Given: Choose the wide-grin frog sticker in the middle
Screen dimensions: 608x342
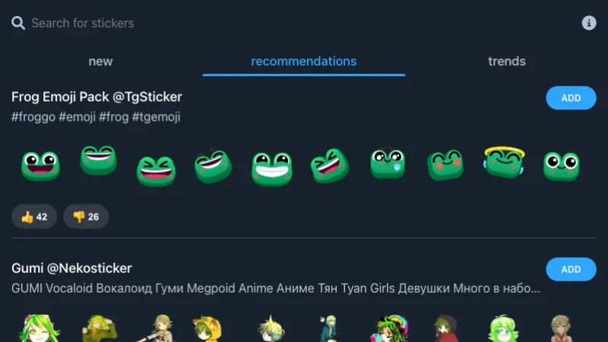Looking at the screenshot, I should click(272, 168).
